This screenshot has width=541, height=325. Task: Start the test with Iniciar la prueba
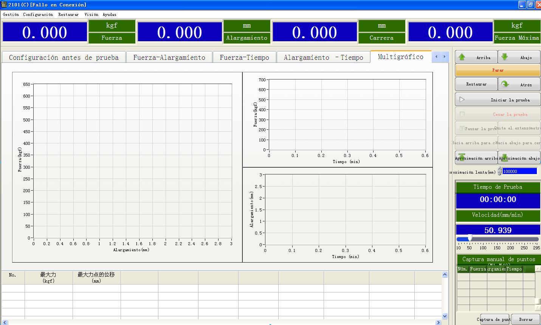498,100
